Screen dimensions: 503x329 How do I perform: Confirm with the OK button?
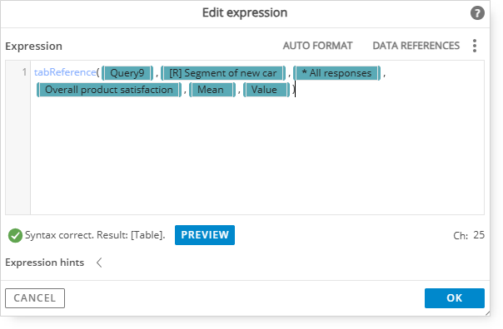454,298
